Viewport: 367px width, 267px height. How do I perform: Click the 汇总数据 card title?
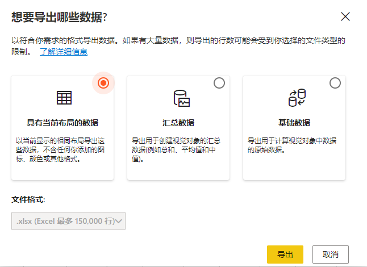(x=178, y=123)
